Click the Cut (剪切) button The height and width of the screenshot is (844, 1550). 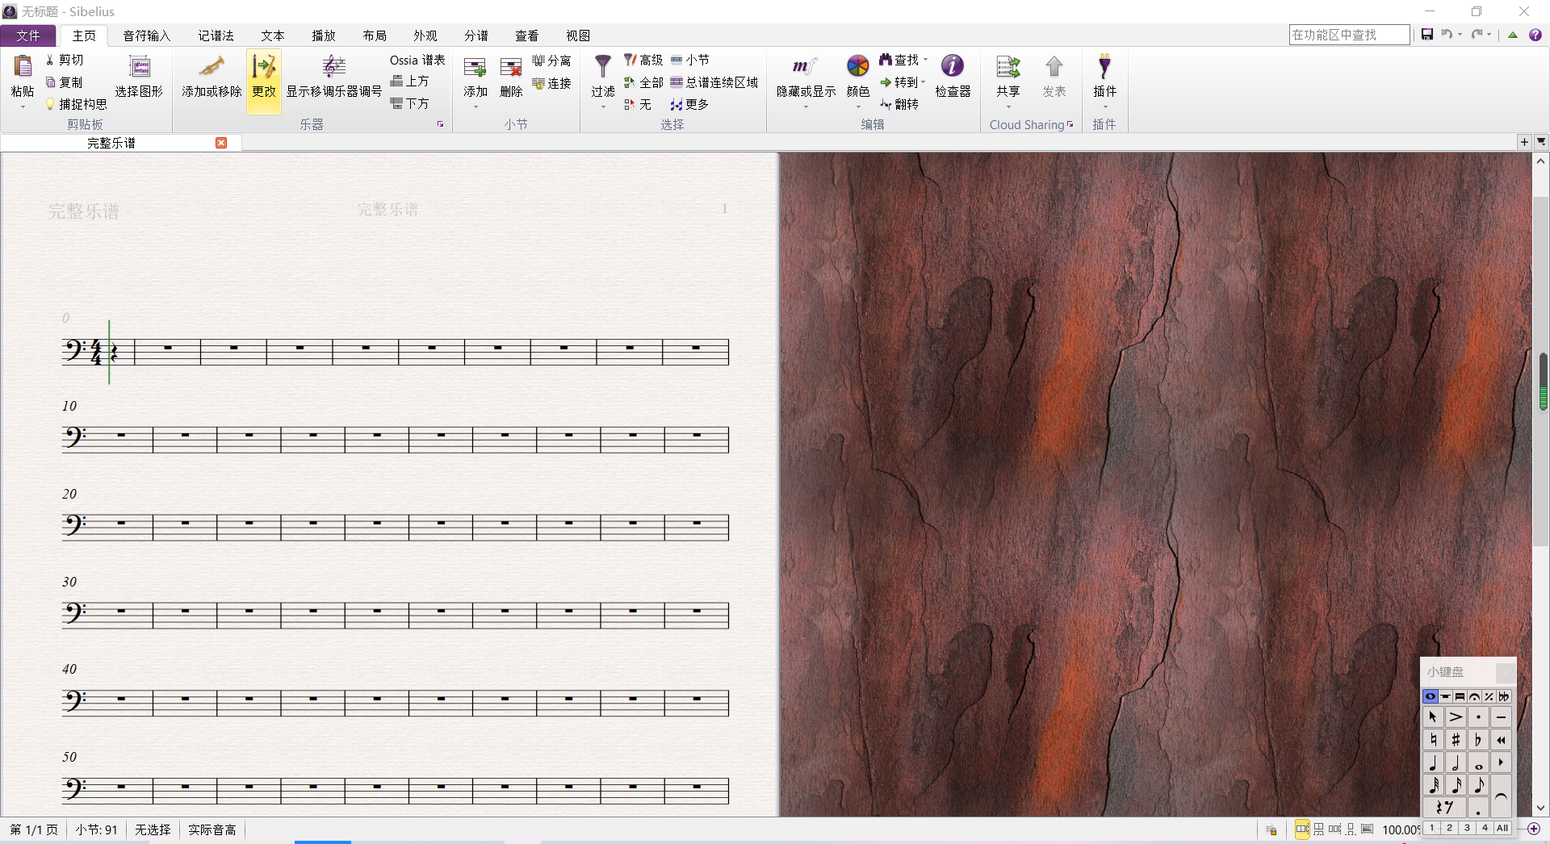pyautogui.click(x=65, y=60)
